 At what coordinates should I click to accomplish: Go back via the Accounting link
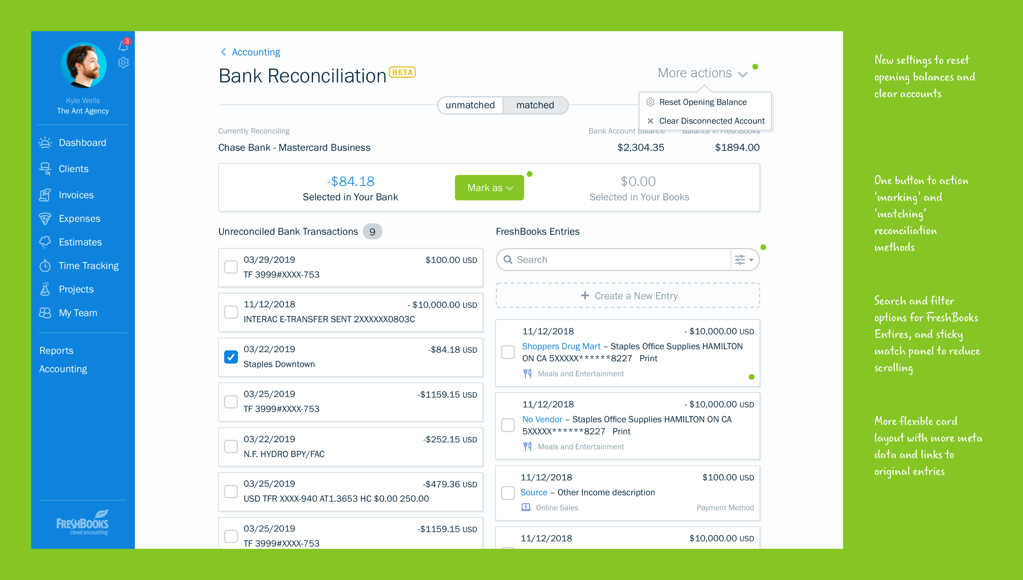tap(255, 52)
